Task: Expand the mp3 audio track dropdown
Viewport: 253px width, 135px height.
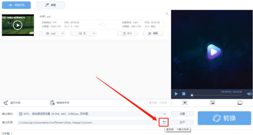Action: 52,33
